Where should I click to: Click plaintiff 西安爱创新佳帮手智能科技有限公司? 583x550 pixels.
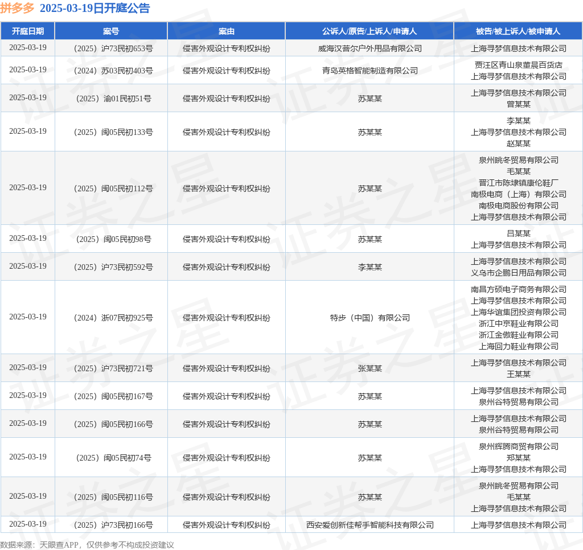click(x=370, y=525)
